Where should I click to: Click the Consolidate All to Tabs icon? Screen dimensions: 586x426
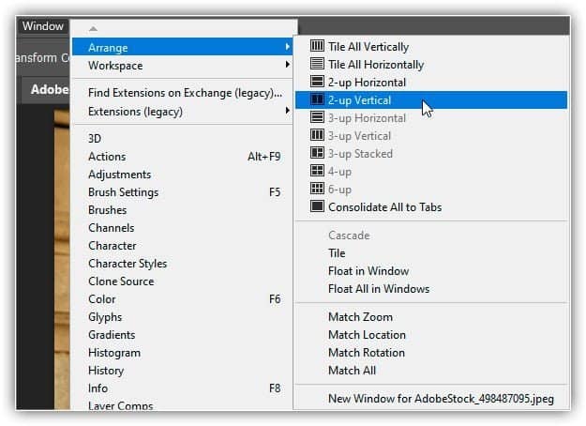click(318, 207)
